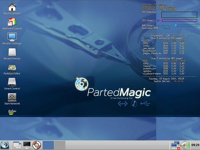Launch the black monitor icon in taskbar
Image resolution: width=200 pixels, height=150 pixels.
(27, 145)
